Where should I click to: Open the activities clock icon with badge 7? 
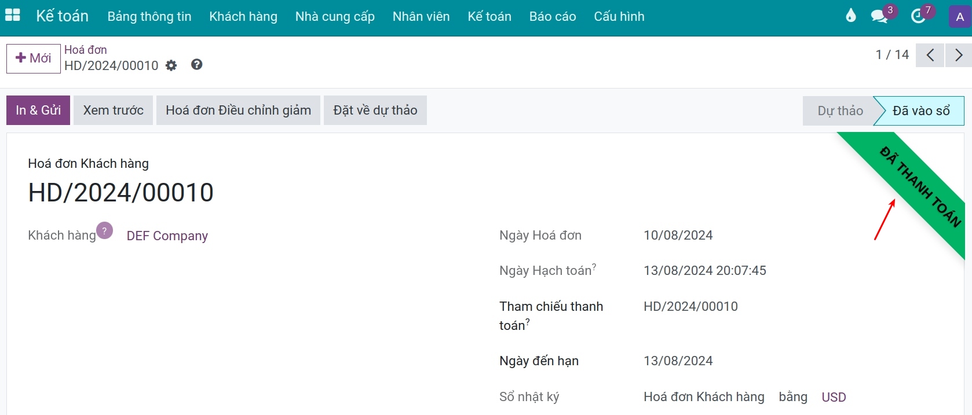pos(918,16)
